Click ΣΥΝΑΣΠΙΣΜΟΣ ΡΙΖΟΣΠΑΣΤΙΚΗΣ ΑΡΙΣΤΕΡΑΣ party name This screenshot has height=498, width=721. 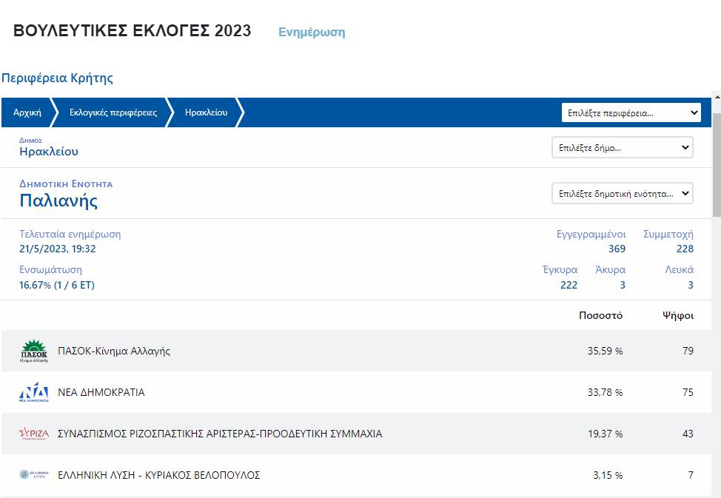(220, 434)
